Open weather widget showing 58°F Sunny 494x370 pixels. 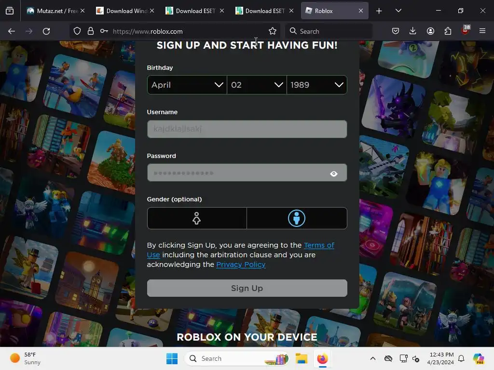pos(26,358)
